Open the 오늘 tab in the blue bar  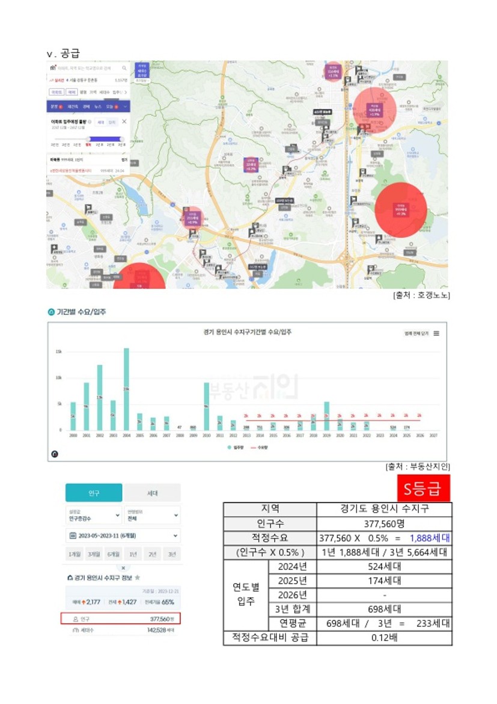pyautogui.click(x=112, y=107)
